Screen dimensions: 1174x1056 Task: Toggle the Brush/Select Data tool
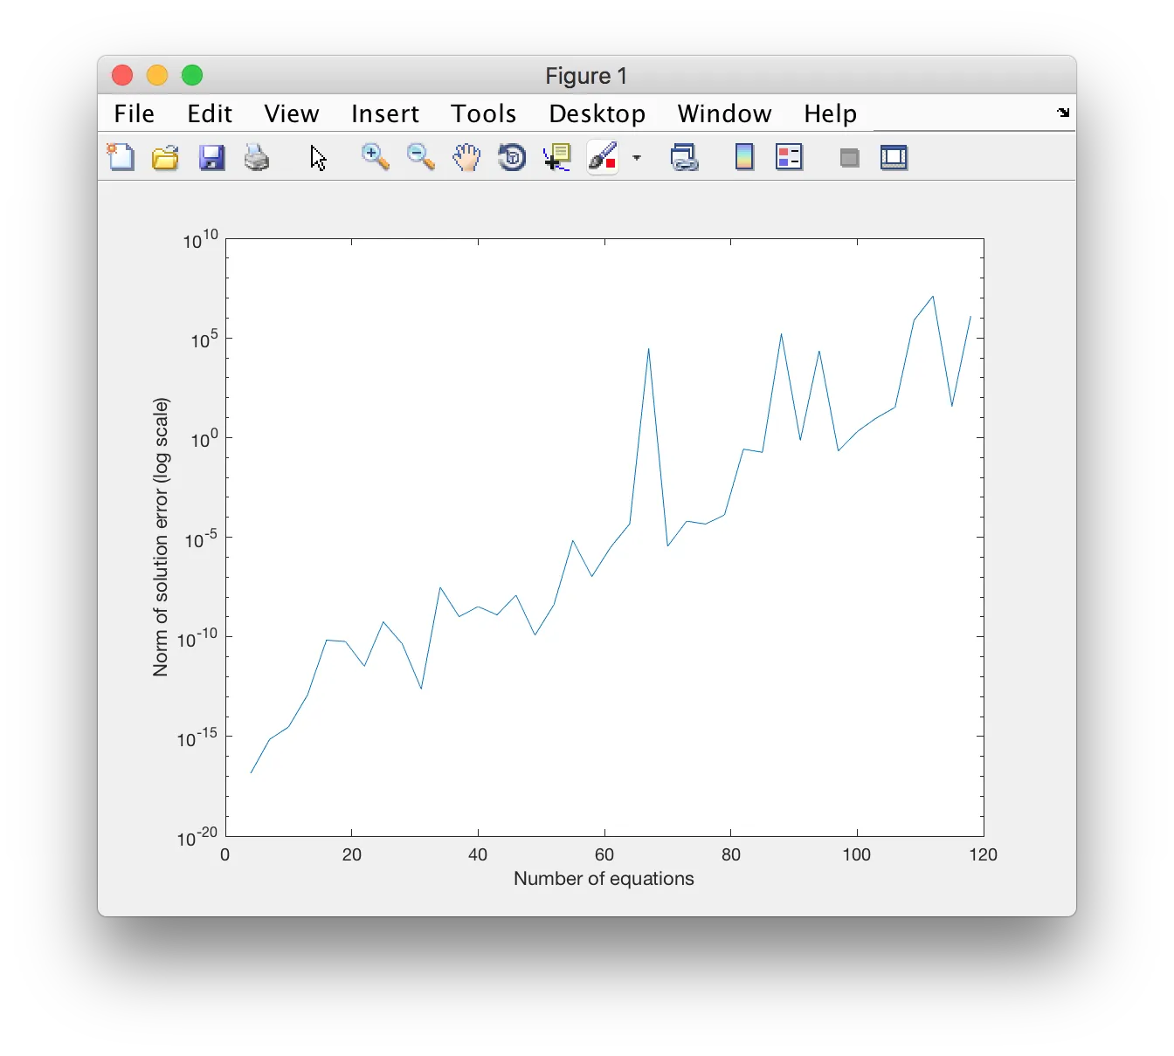(x=603, y=157)
